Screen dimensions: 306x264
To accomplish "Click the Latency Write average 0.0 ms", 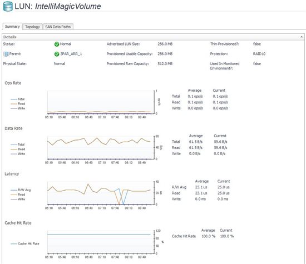I will pyautogui.click(x=200, y=199).
